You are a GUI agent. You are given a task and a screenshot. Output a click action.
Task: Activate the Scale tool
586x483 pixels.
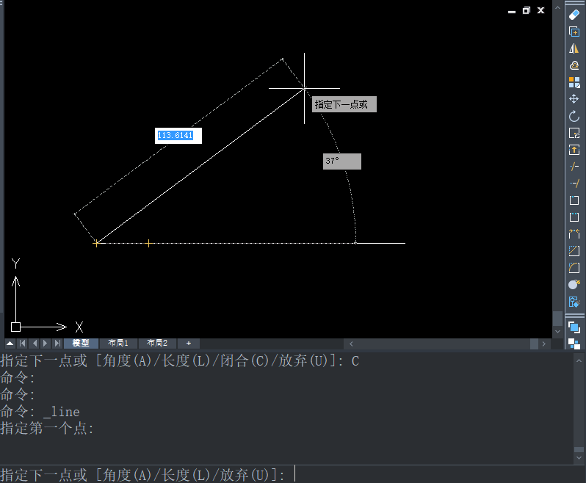point(574,133)
